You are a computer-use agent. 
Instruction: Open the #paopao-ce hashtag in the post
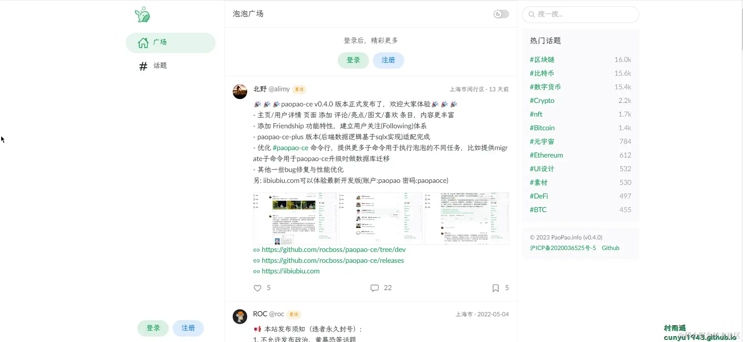[290, 148]
